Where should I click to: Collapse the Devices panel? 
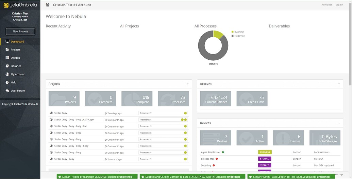339,123
